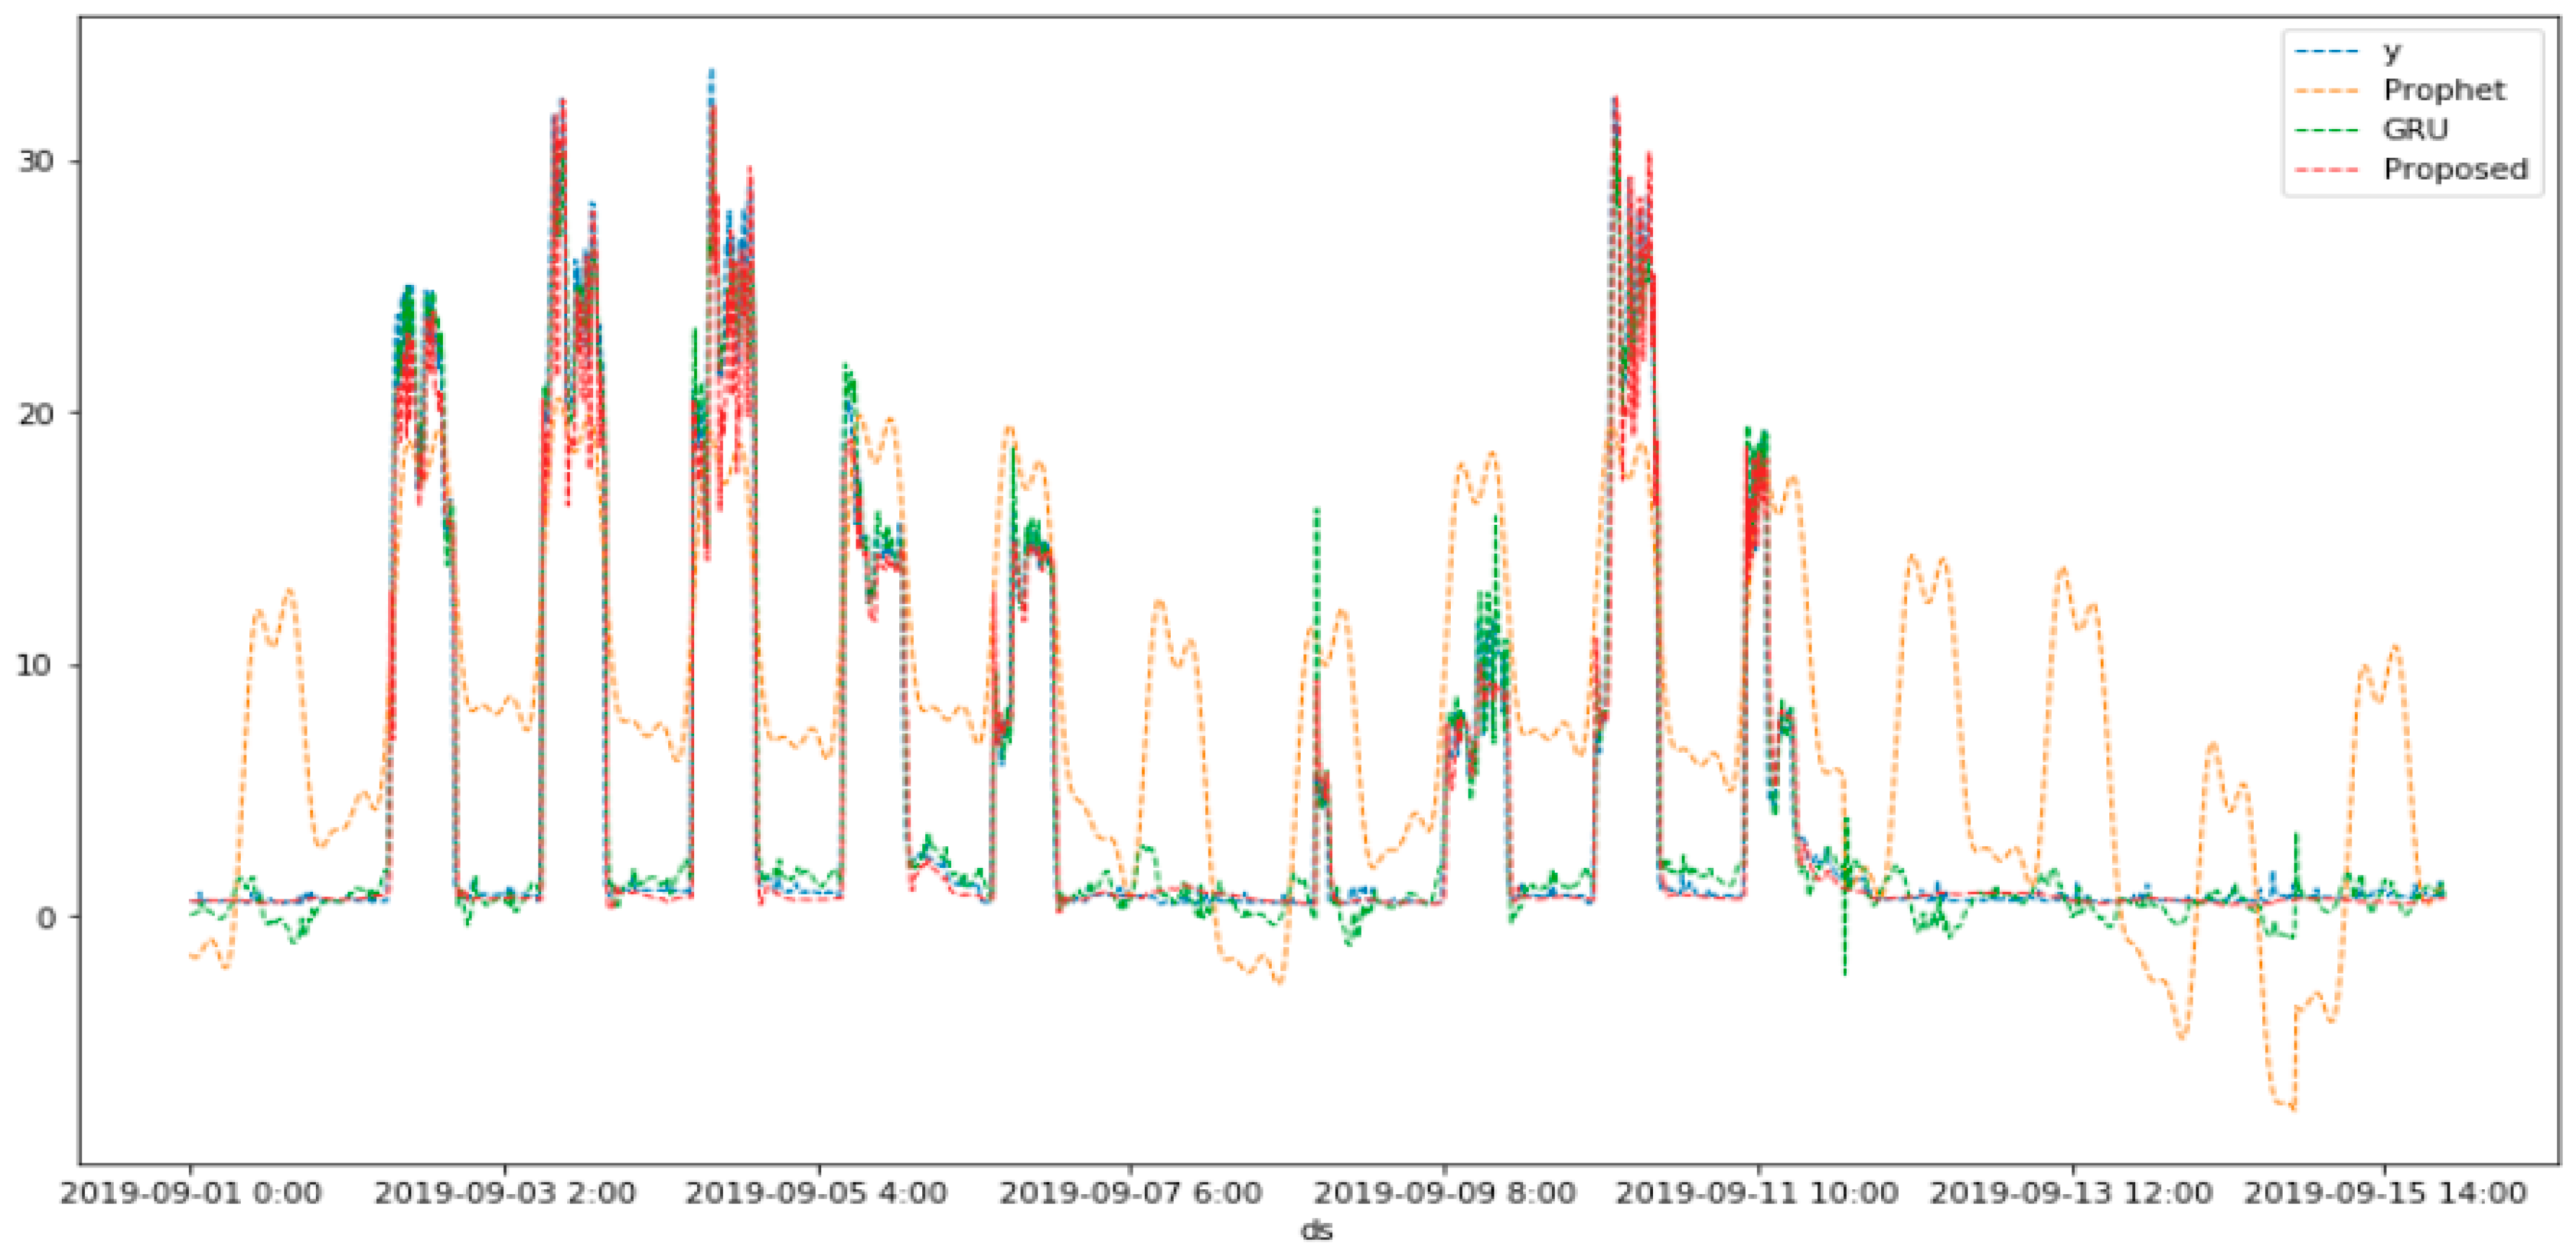Click the '2019-09-11 10:00' x-axis tick label
The image size is (2576, 1258).
click(x=1757, y=1193)
